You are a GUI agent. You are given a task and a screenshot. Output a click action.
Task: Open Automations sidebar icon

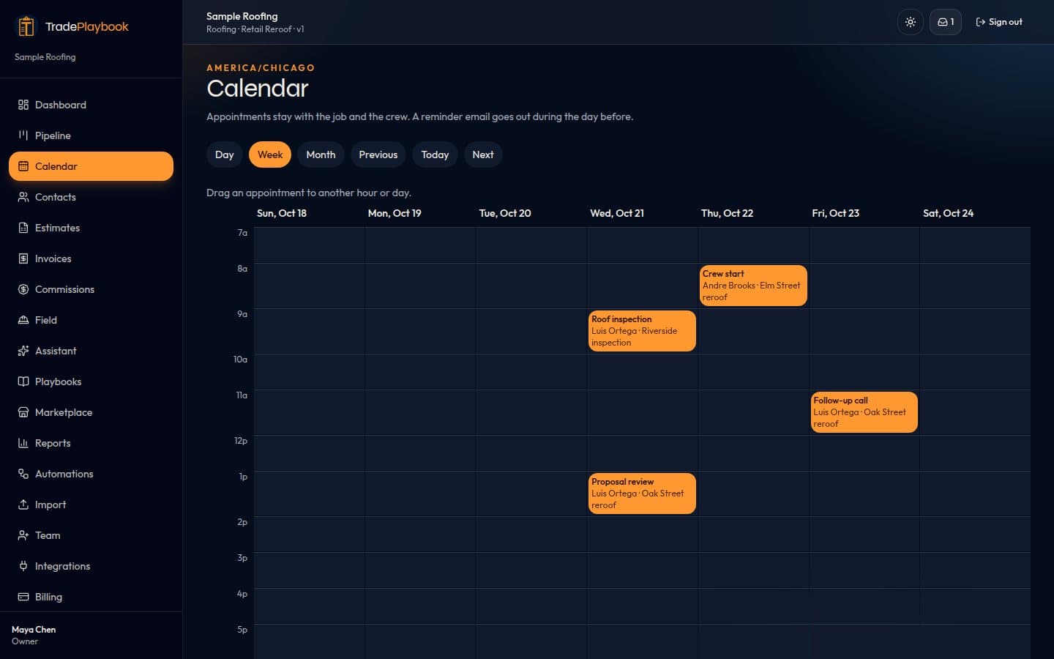click(x=23, y=474)
